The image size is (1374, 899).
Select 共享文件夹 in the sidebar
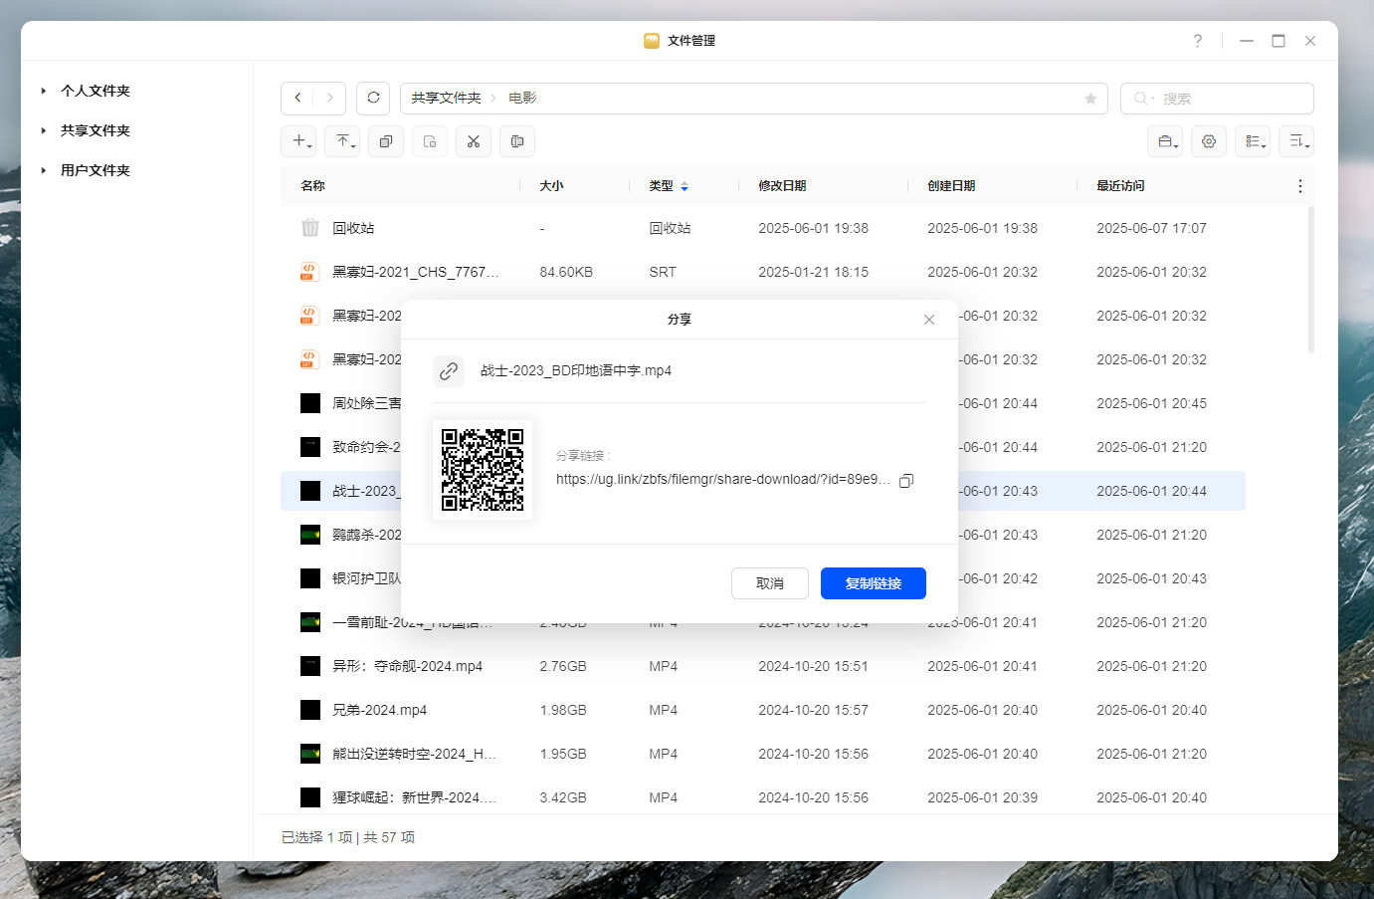pos(96,130)
